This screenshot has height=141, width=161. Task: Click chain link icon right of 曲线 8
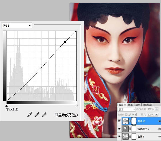coord(159,137)
